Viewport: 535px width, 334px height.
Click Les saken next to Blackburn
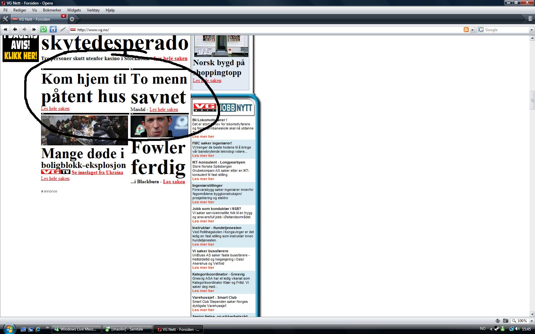click(174, 182)
